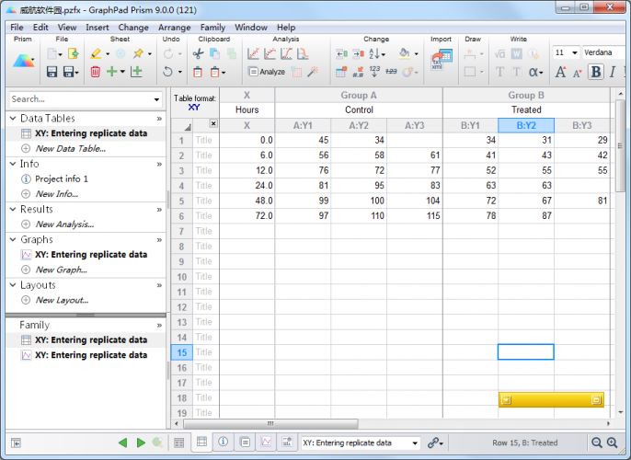Toggle Bold formatting button
The width and height of the screenshot is (631, 460).
point(596,72)
